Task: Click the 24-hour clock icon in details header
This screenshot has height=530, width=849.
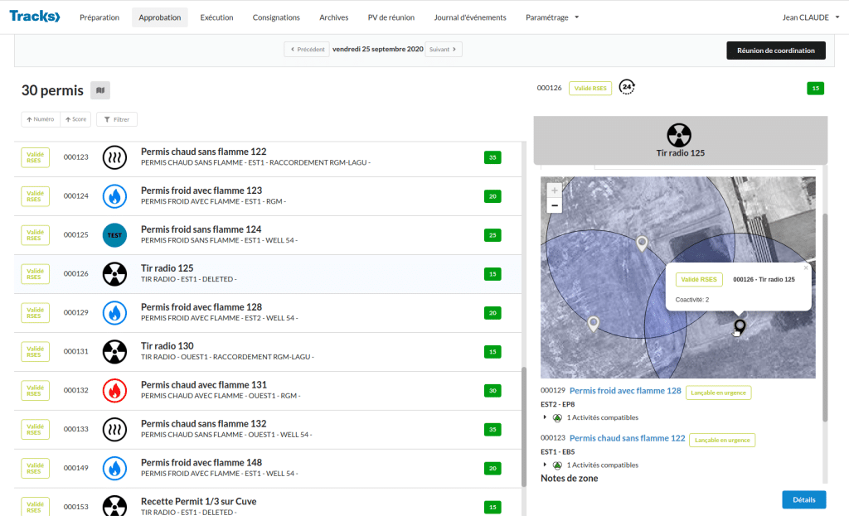Action: pos(628,87)
